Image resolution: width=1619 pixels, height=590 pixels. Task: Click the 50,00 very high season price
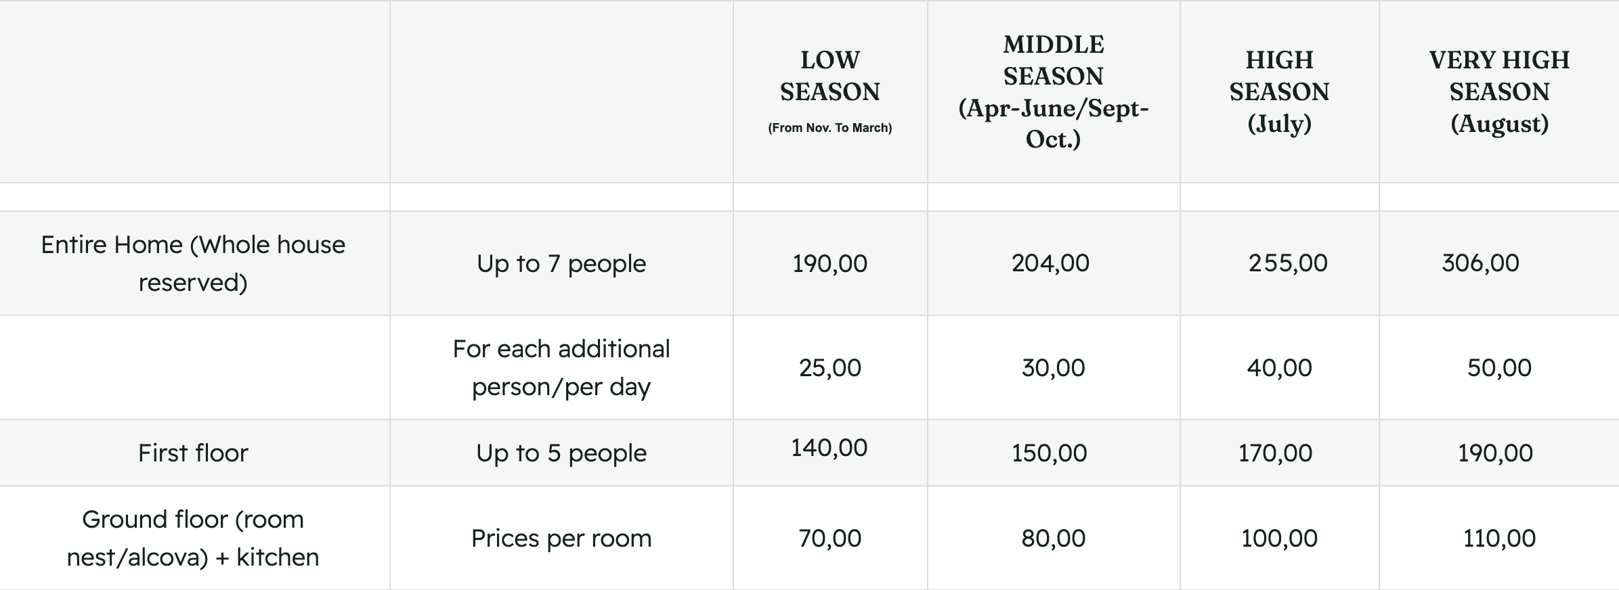point(1498,367)
